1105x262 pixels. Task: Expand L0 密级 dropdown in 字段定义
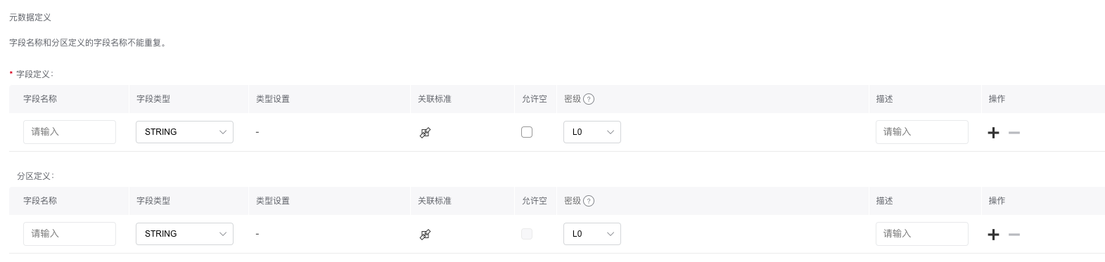click(592, 132)
